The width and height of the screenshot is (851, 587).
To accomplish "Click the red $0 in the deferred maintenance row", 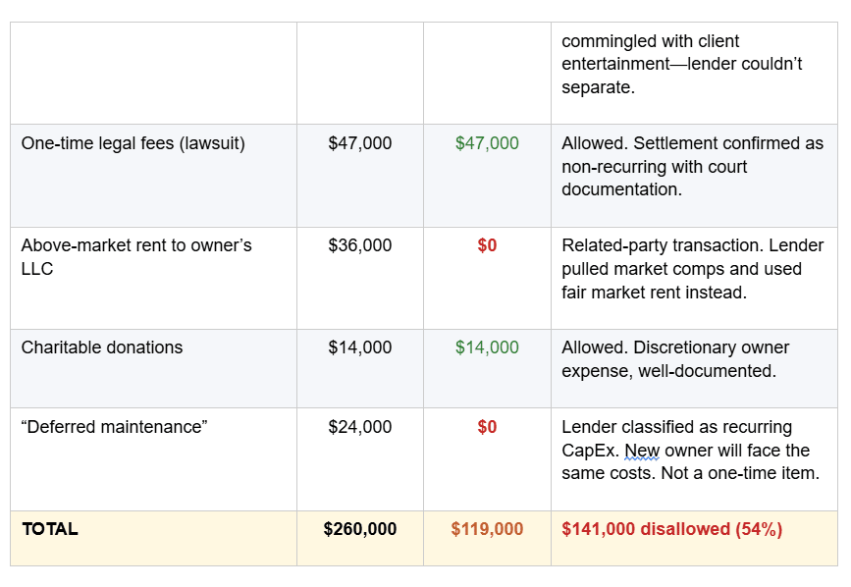I will coord(487,427).
